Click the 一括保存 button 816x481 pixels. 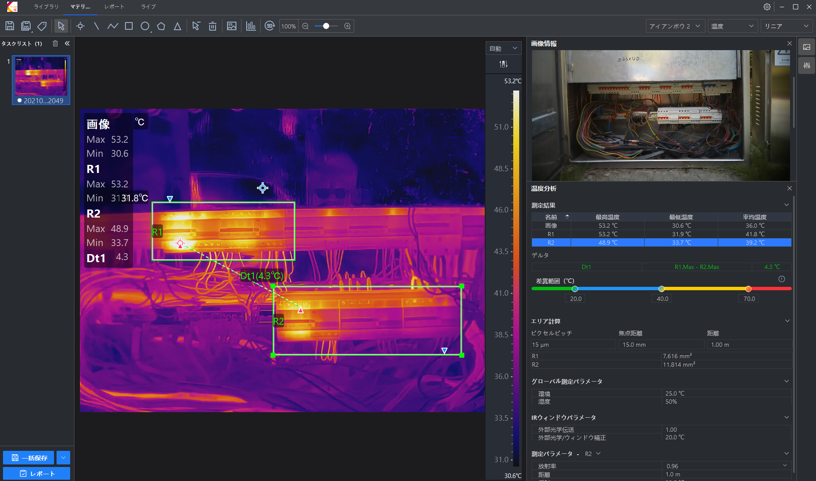click(x=29, y=458)
